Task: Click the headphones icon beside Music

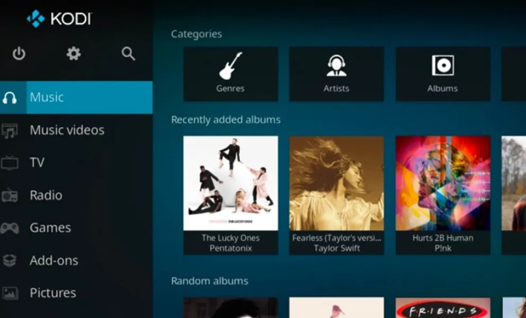Action: [10, 98]
